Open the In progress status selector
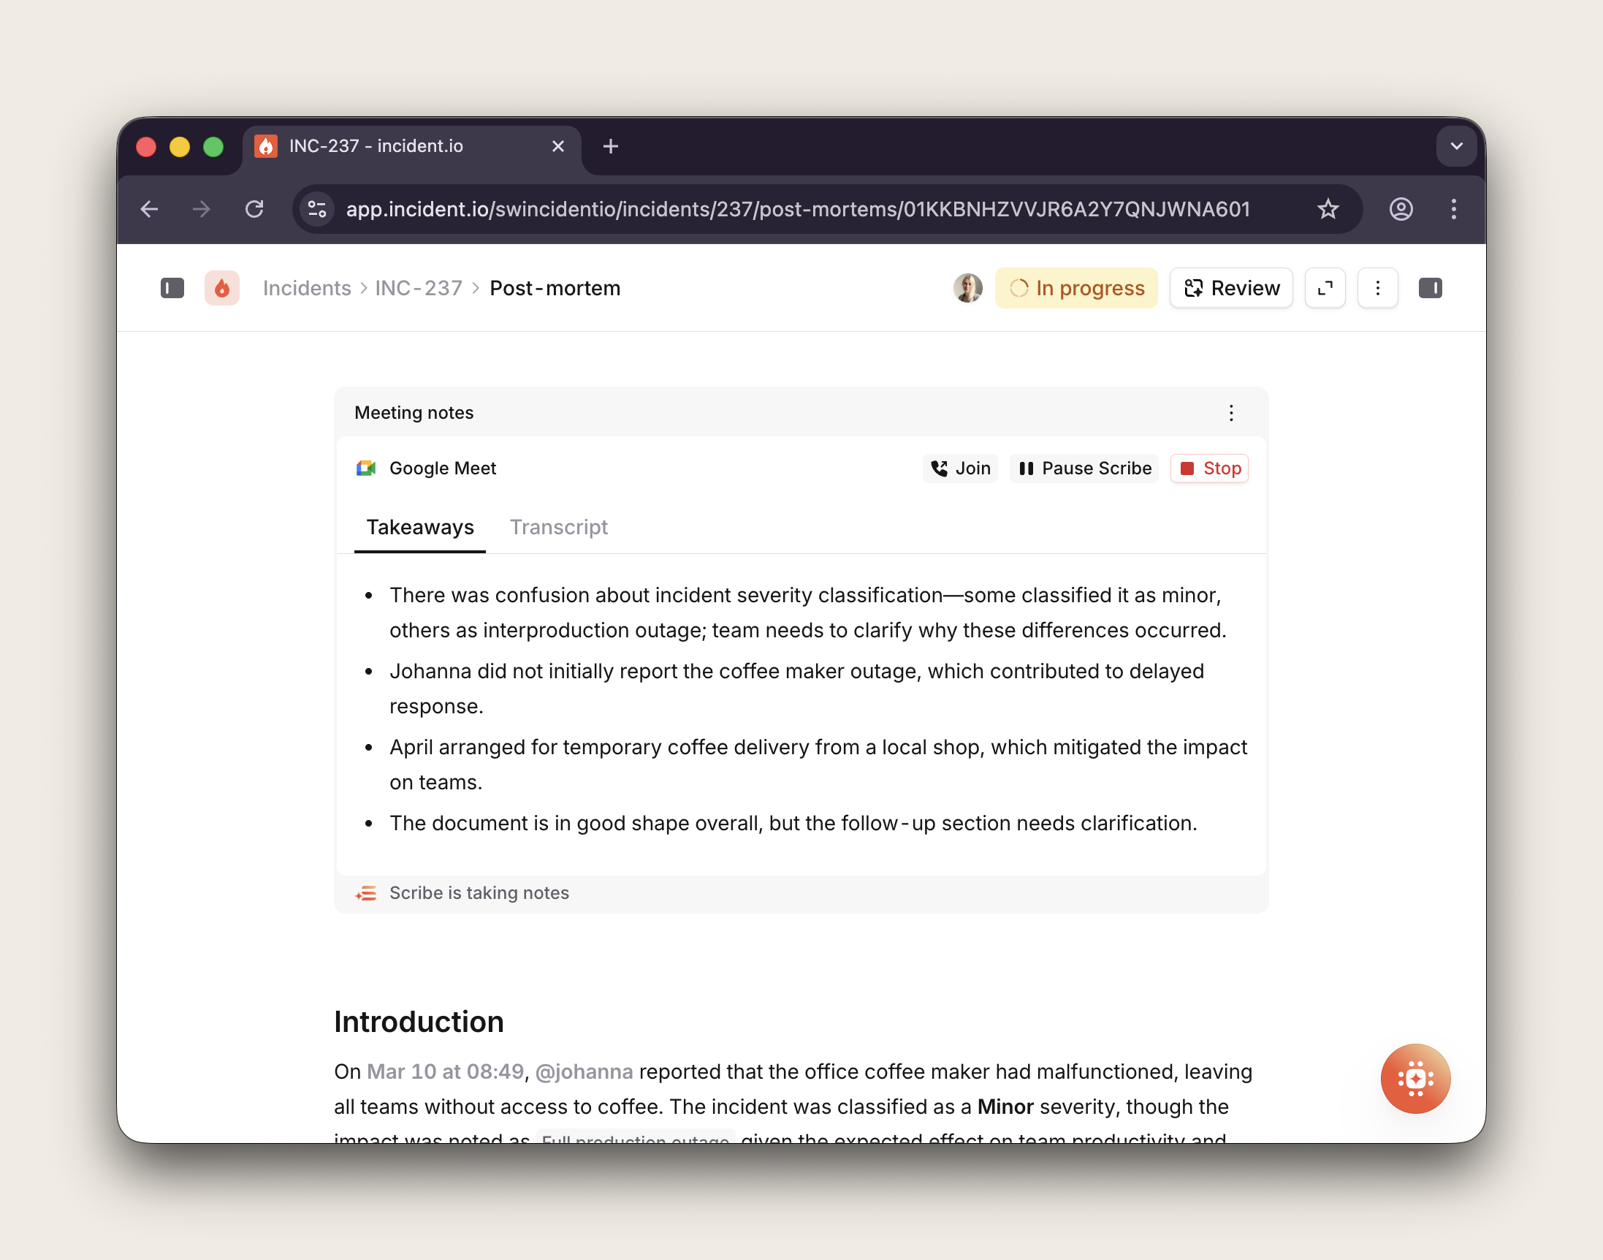The width and height of the screenshot is (1603, 1260). pyautogui.click(x=1075, y=288)
